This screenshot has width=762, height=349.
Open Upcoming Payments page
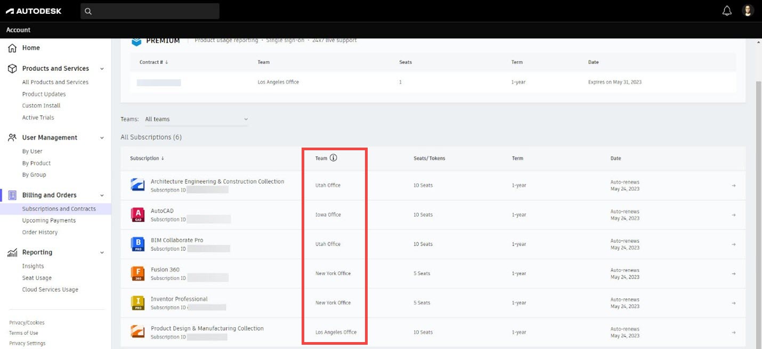[x=49, y=221]
